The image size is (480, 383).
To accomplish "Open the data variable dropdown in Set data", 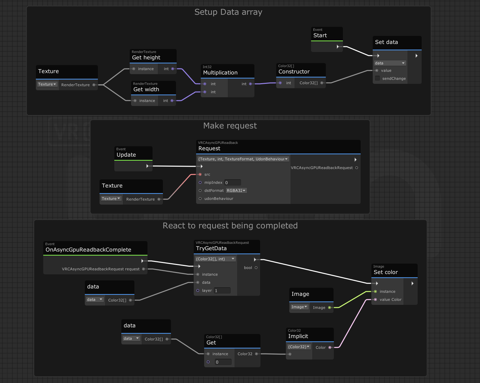I will tap(390, 63).
